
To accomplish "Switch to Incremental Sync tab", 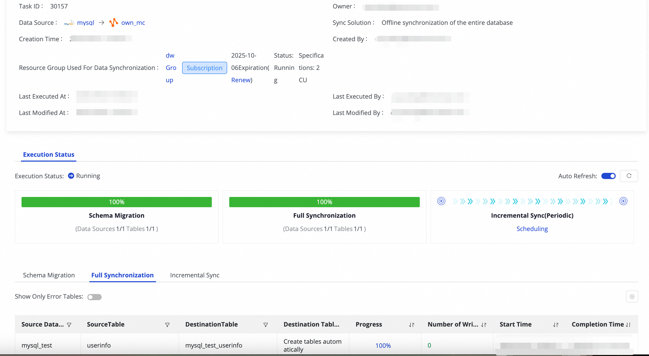I will coord(195,275).
